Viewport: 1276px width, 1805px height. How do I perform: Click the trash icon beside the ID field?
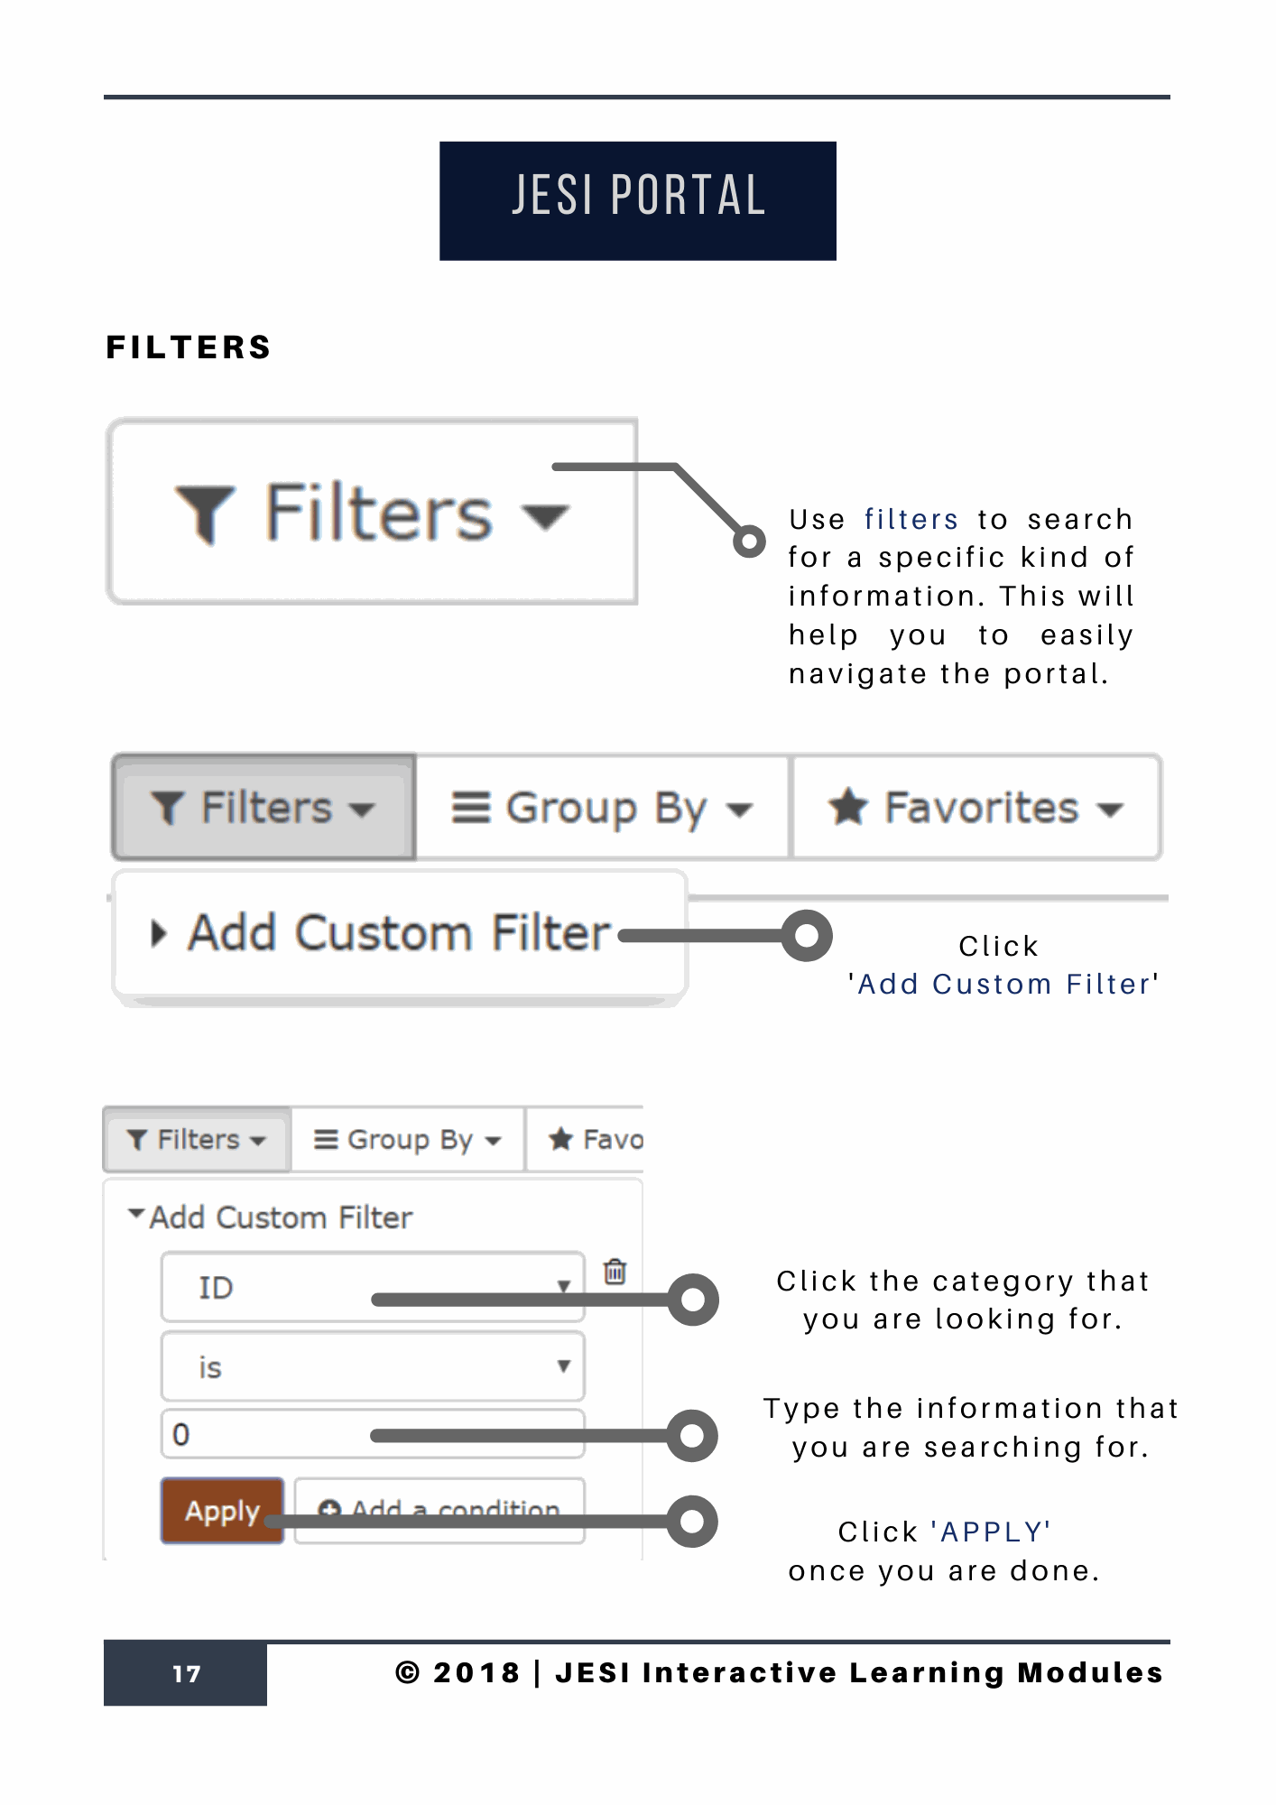click(x=615, y=1271)
